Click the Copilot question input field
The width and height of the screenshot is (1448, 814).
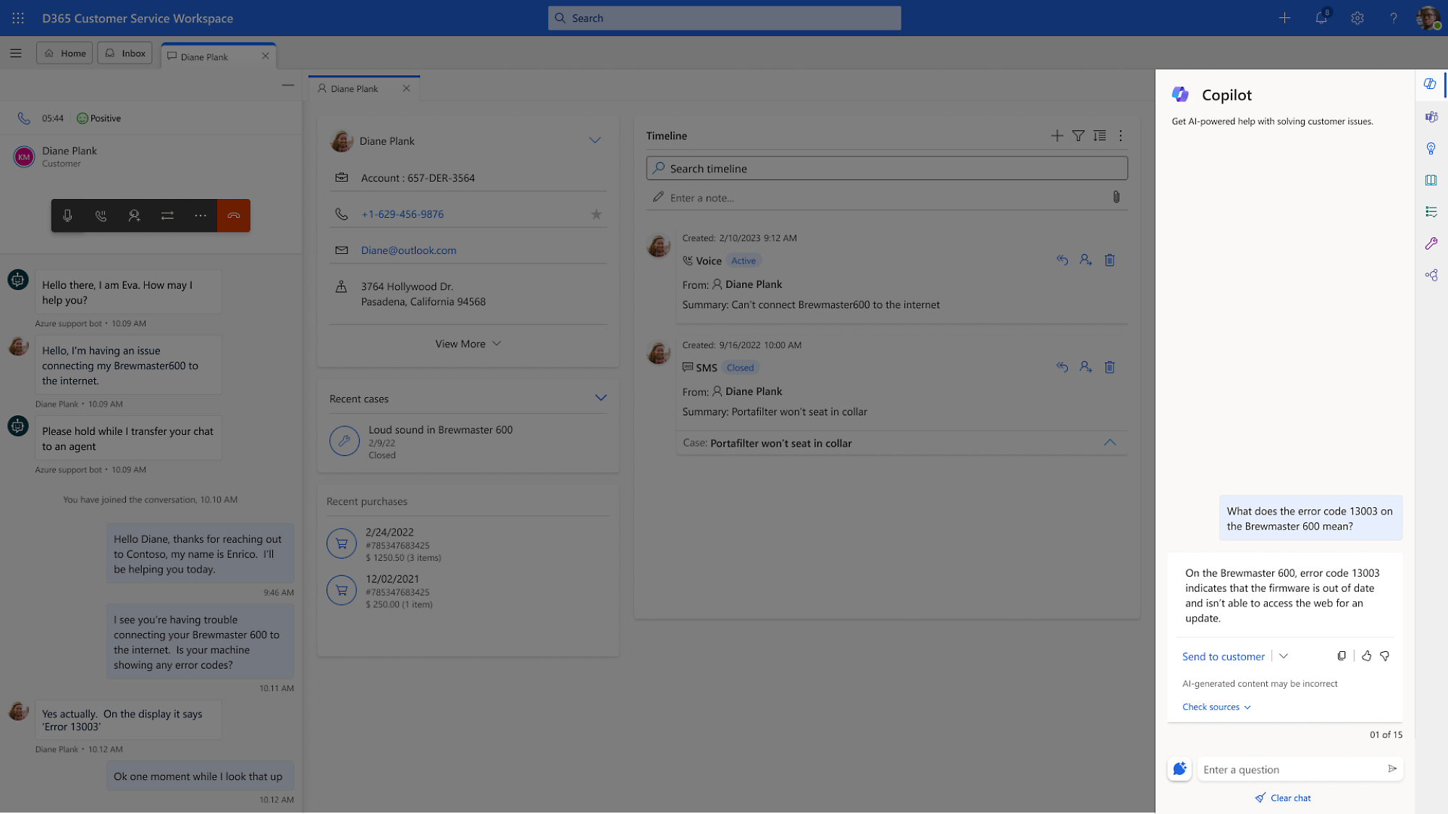click(x=1289, y=768)
